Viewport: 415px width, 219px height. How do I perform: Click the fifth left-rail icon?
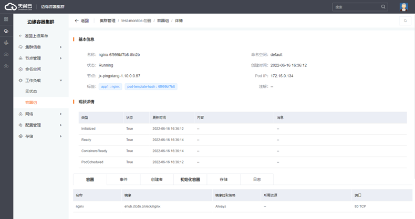(6, 66)
